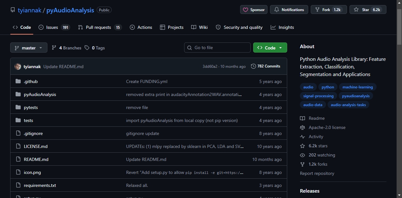The height and width of the screenshot is (198, 402).
Task: Switch to the Code tab
Action: [22, 27]
